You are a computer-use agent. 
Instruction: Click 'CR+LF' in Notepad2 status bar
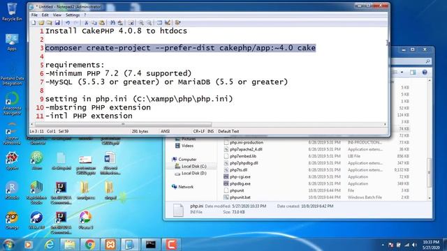coord(198,132)
